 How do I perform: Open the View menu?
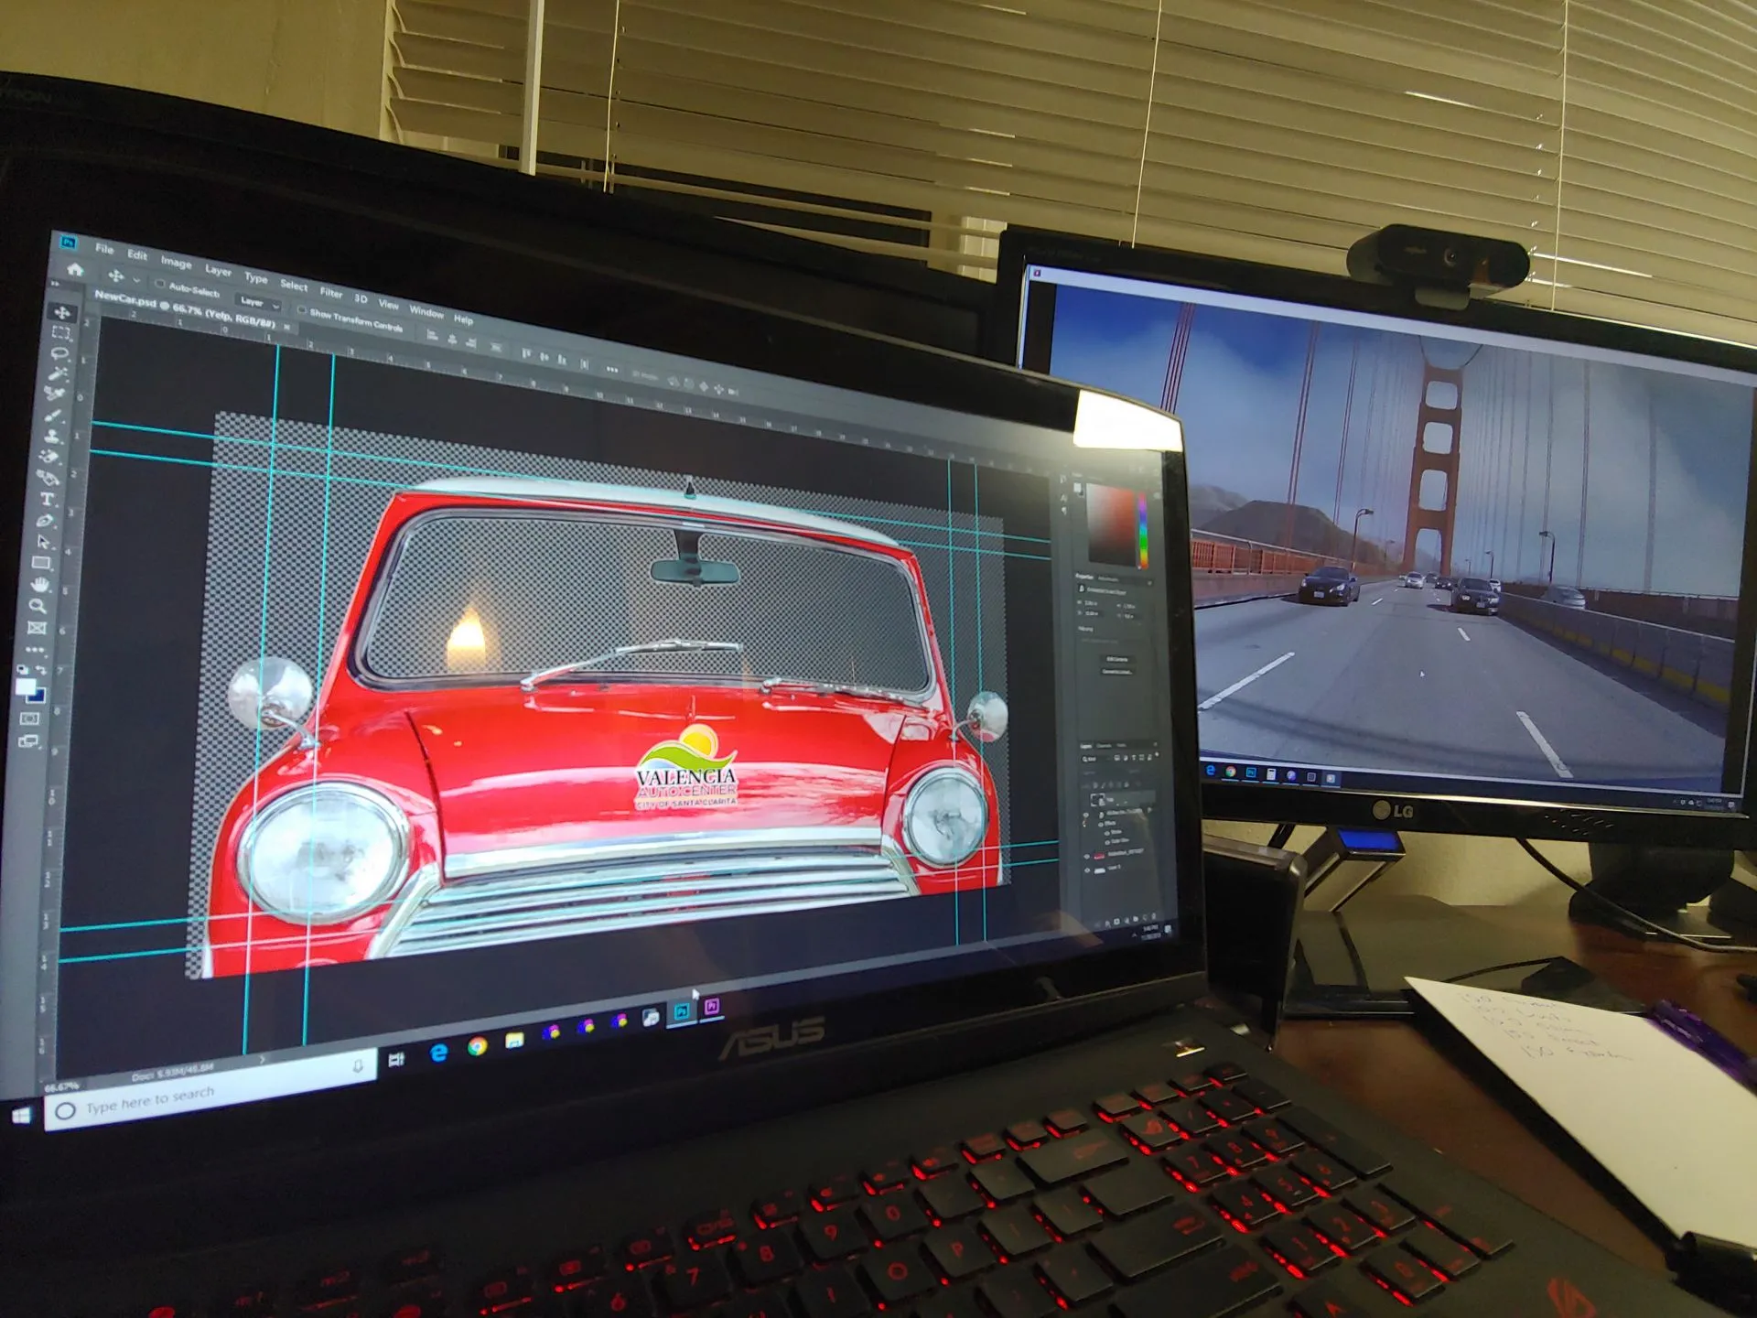[389, 304]
